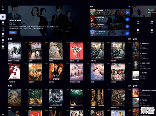Open the Inside No. 9 poster
Image resolution: width=156 pixels, height=116 pixels.
[x=14, y=72]
